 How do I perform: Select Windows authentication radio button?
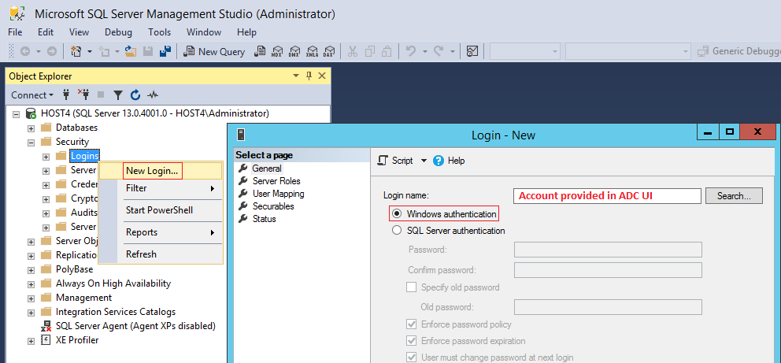(x=397, y=213)
